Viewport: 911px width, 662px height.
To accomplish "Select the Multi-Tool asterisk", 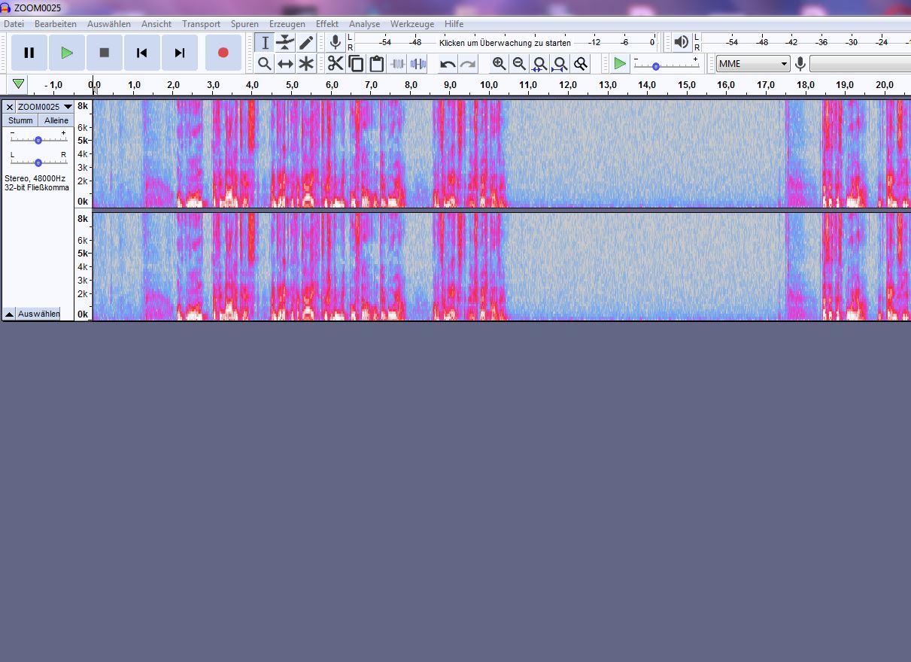I will pyautogui.click(x=305, y=64).
